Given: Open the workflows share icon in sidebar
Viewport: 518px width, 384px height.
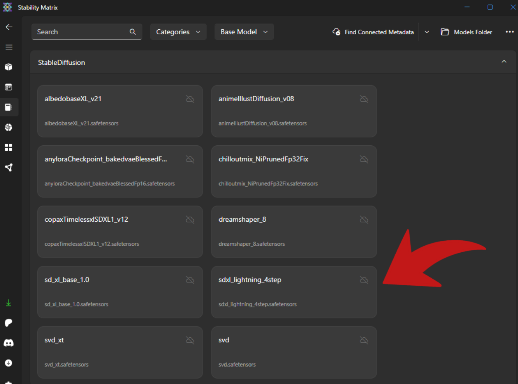Looking at the screenshot, I should pos(9,167).
